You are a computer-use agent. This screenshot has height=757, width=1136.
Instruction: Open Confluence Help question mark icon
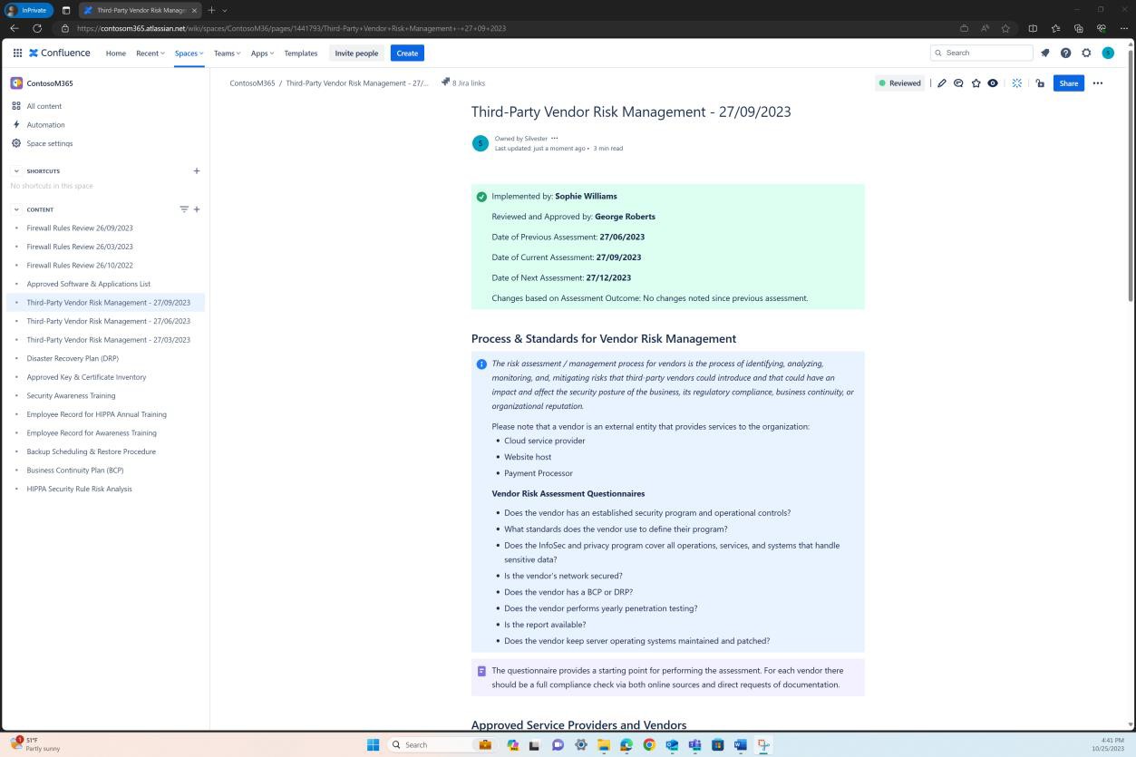click(1066, 53)
